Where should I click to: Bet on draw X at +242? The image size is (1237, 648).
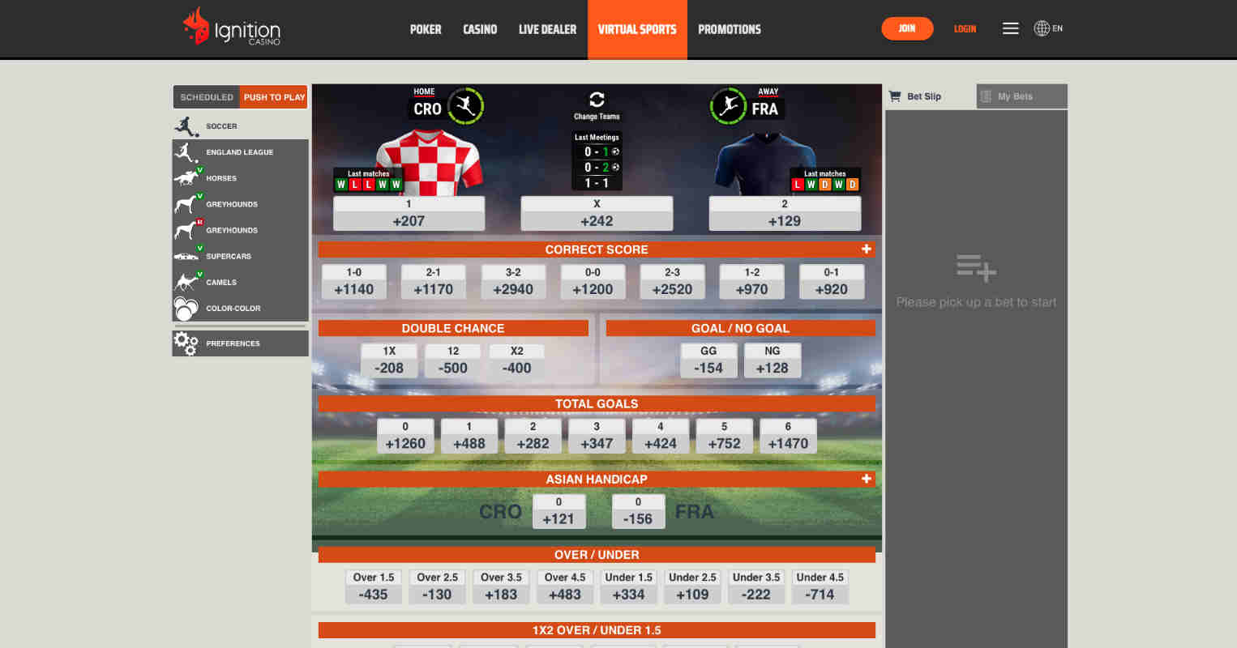tap(597, 213)
